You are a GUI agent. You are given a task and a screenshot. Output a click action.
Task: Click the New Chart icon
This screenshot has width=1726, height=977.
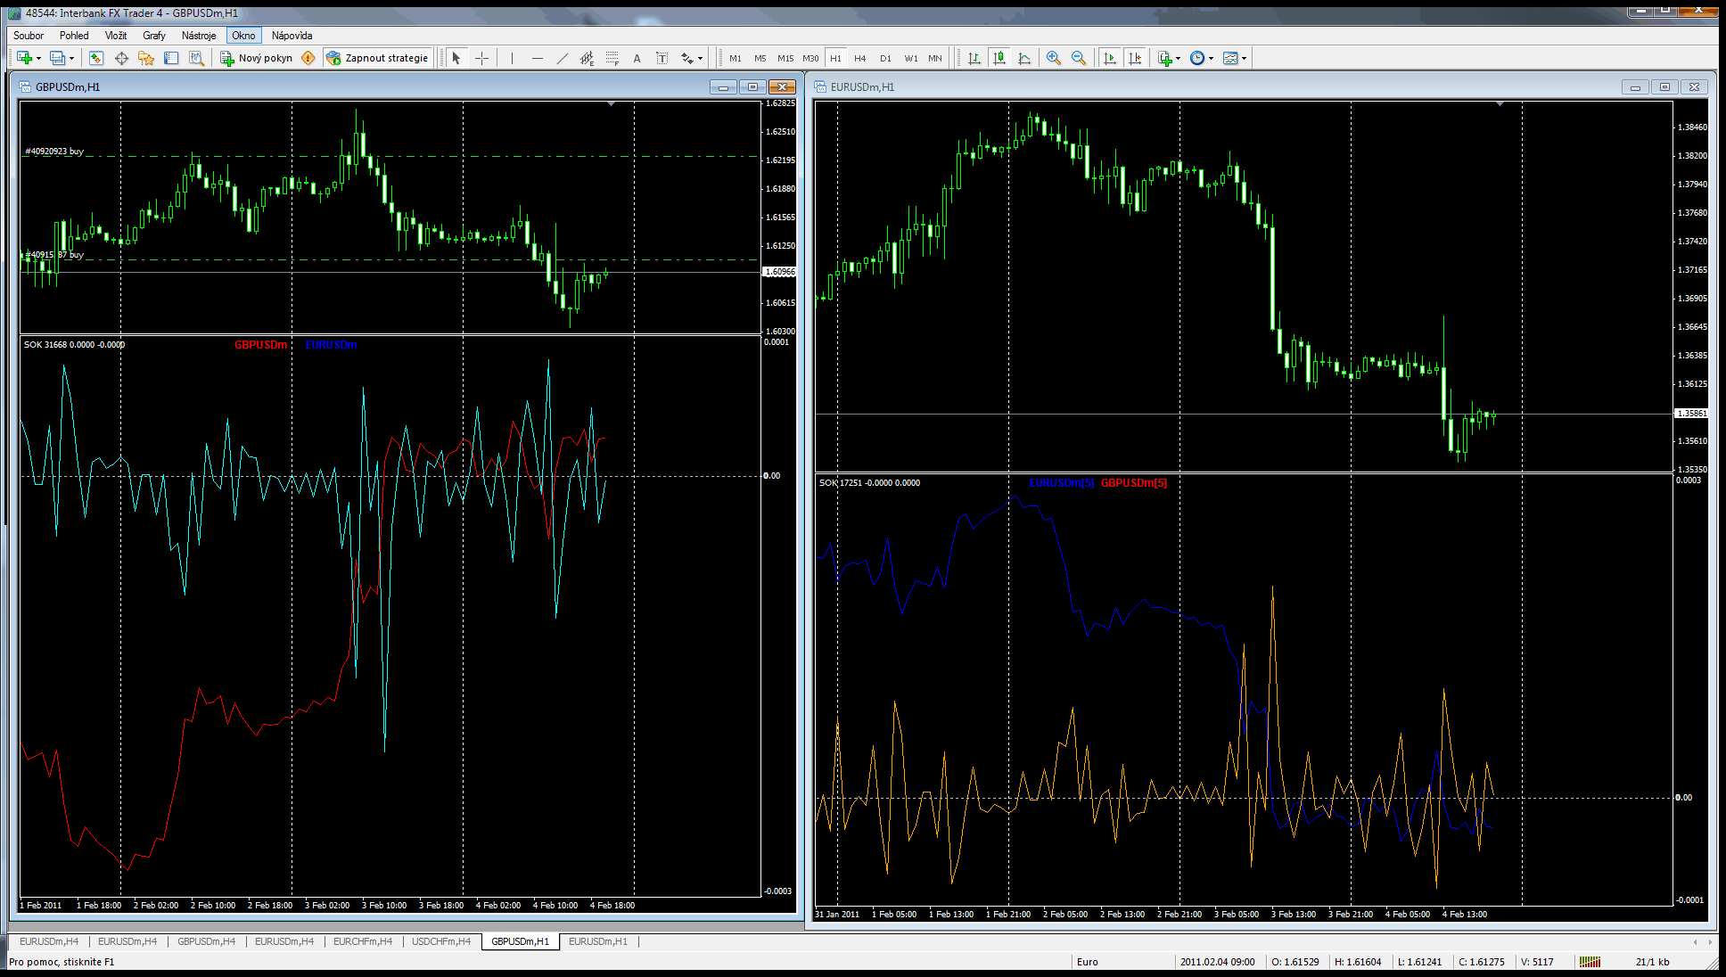pyautogui.click(x=24, y=58)
